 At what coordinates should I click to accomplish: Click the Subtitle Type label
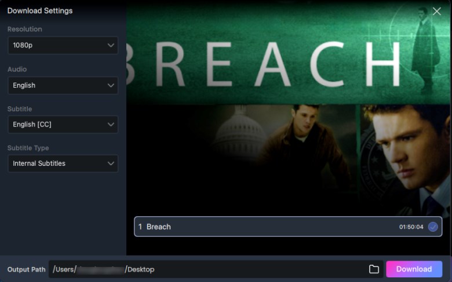28,148
